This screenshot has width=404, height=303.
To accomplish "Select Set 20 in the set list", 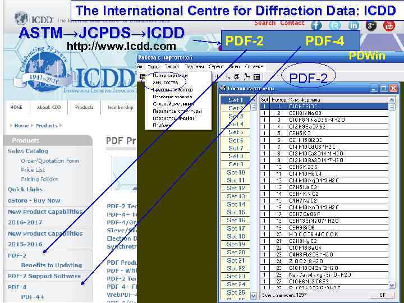I will click(x=236, y=252).
